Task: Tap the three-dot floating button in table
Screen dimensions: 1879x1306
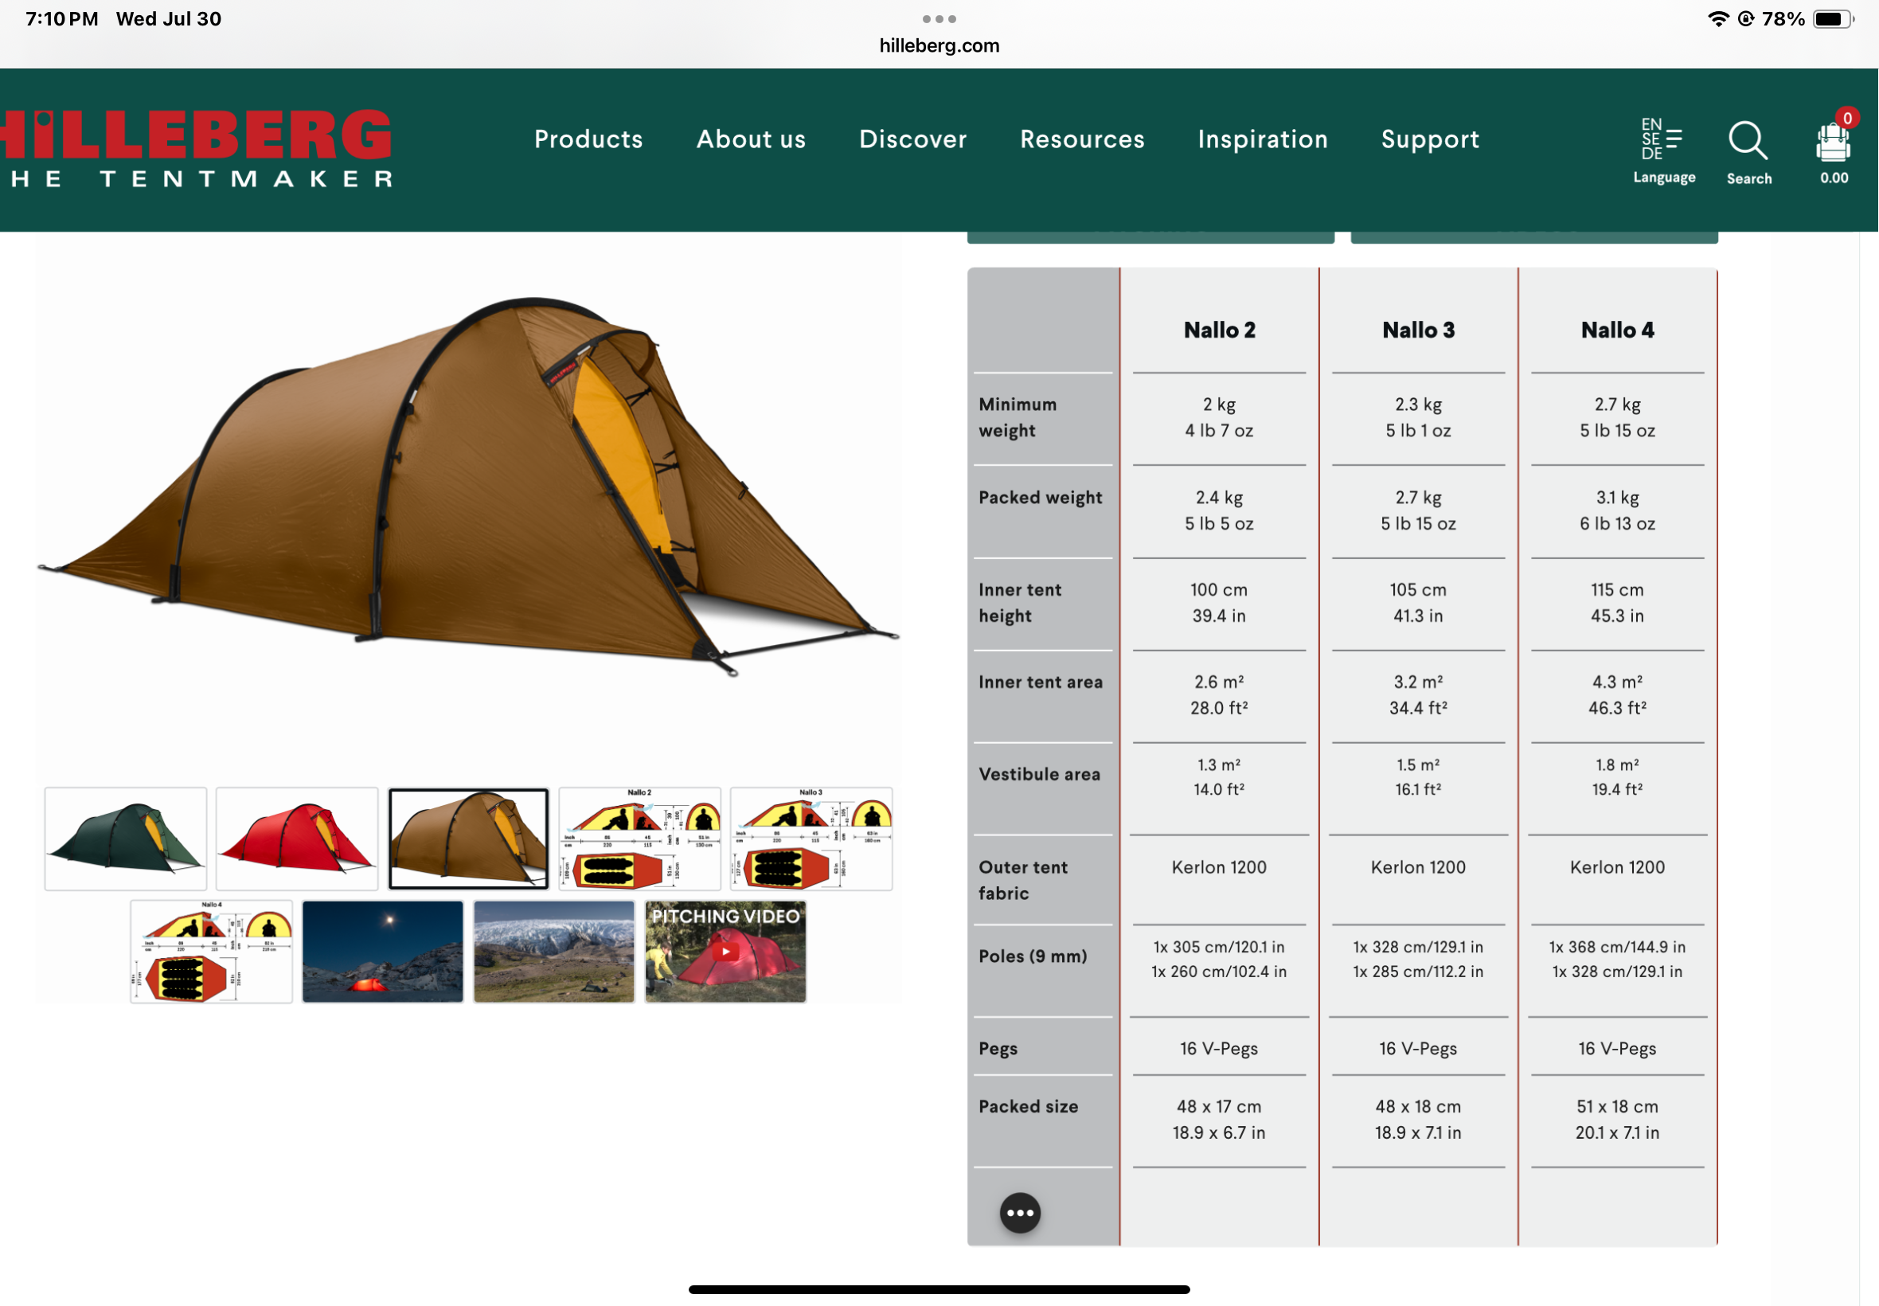Action: click(x=1019, y=1213)
